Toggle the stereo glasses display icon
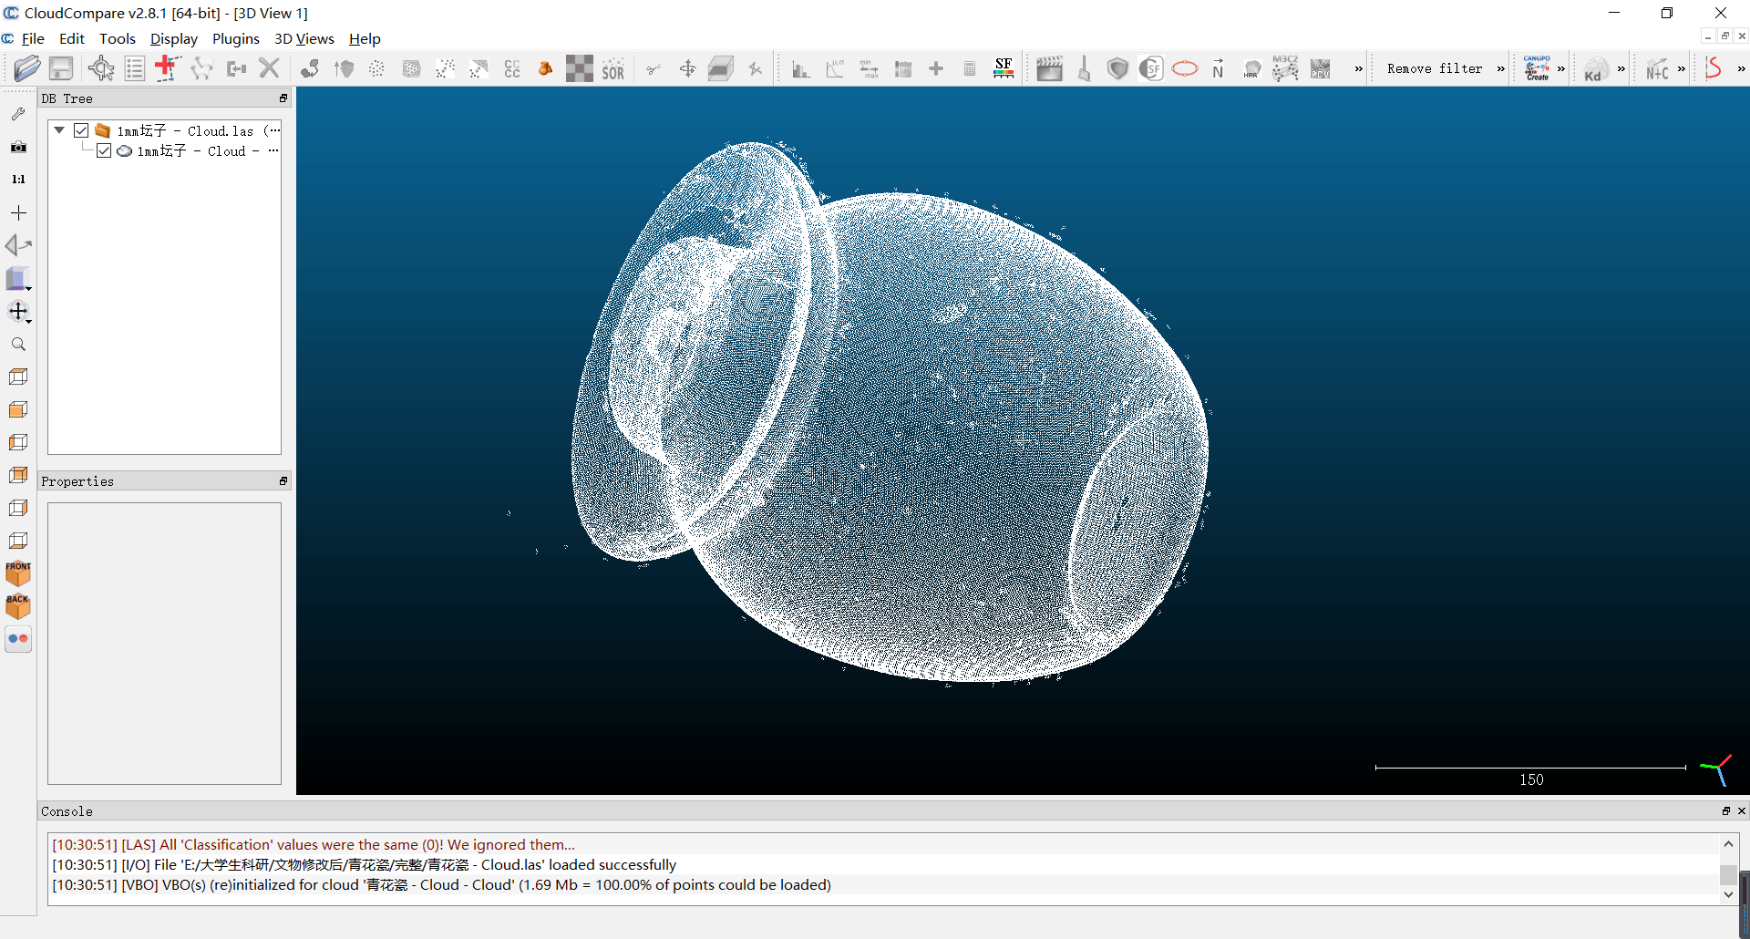This screenshot has height=939, width=1750. tap(18, 639)
